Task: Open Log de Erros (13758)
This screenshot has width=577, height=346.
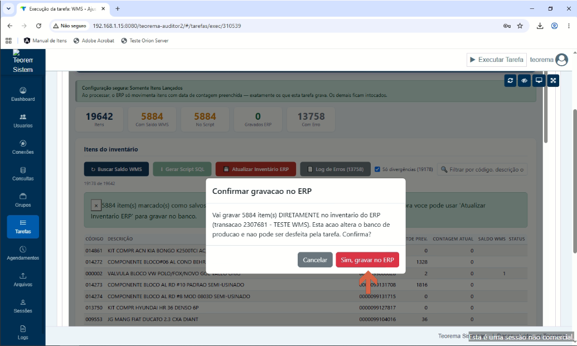Action: coord(335,169)
